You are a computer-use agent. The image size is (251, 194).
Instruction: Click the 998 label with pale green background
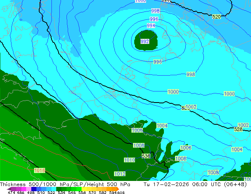click(191, 74)
